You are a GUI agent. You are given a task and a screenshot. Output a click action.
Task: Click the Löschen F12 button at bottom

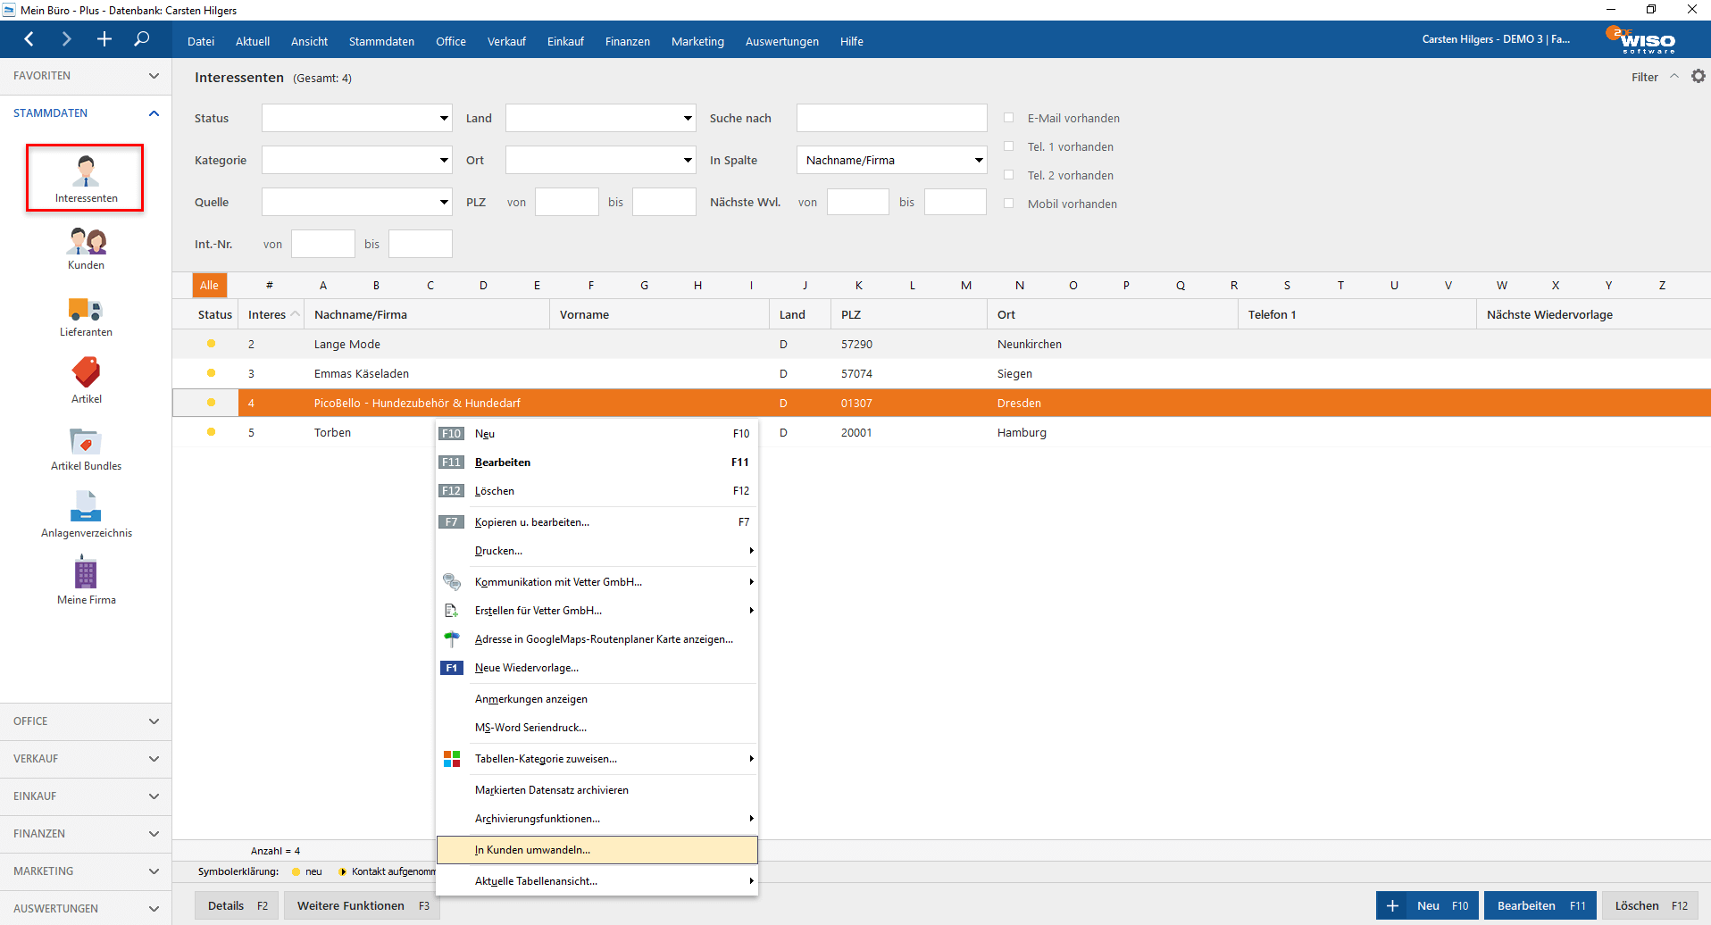click(1650, 905)
